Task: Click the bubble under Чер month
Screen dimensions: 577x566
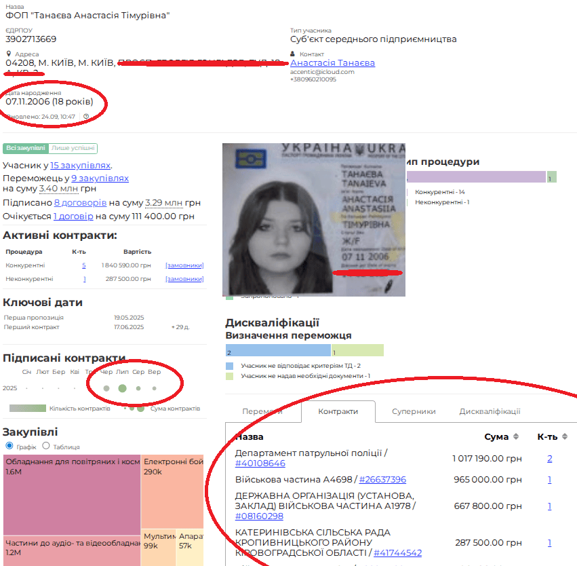Action: 106,389
